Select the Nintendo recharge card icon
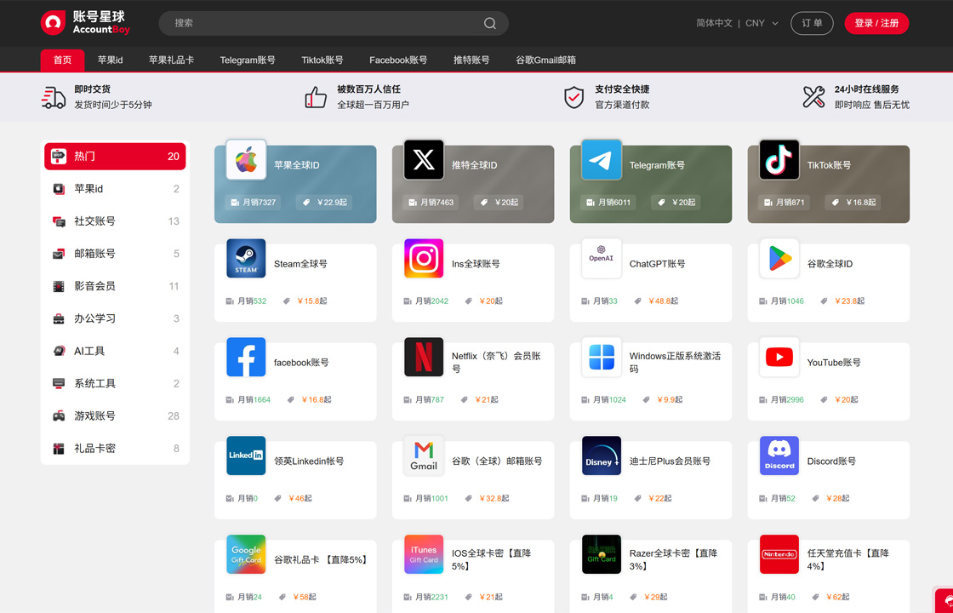Screen dimensions: 953x613 coord(779,554)
